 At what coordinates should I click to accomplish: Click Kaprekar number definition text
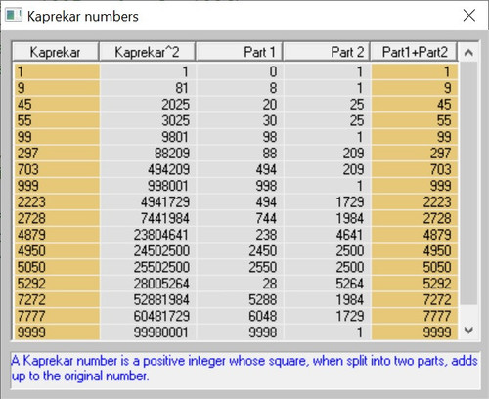[244, 369]
